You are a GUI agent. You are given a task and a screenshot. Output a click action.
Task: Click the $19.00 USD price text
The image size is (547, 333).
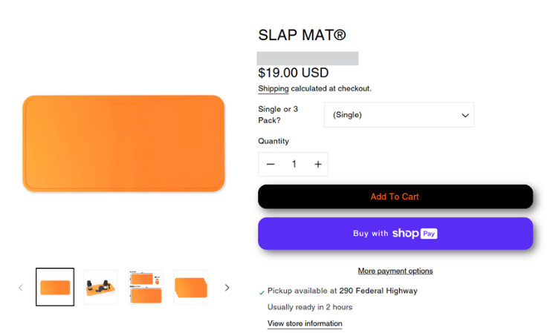click(x=293, y=73)
